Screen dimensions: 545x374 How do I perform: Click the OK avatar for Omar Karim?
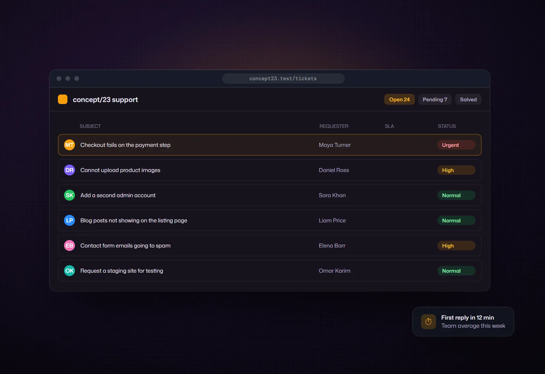point(69,271)
